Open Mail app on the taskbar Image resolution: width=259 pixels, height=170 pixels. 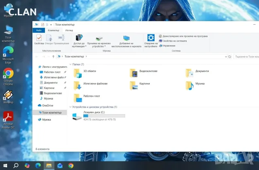pyautogui.click(x=60, y=166)
